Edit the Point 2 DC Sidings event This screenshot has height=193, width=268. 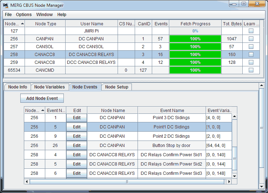click(77, 136)
